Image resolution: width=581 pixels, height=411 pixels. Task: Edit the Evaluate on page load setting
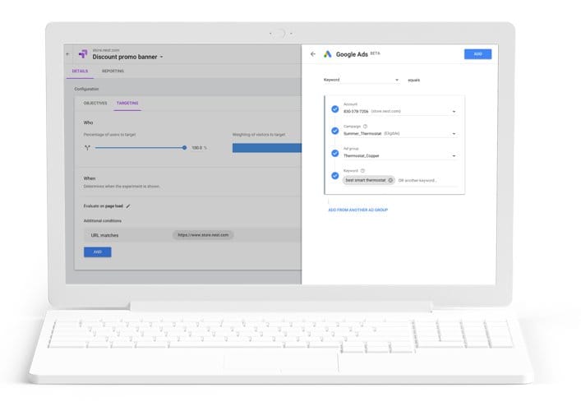pos(128,205)
